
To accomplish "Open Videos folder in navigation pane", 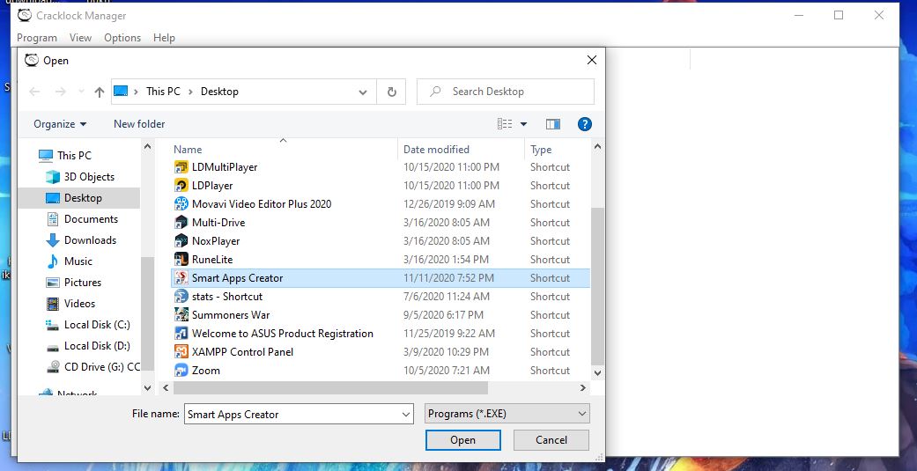I will coord(79,303).
